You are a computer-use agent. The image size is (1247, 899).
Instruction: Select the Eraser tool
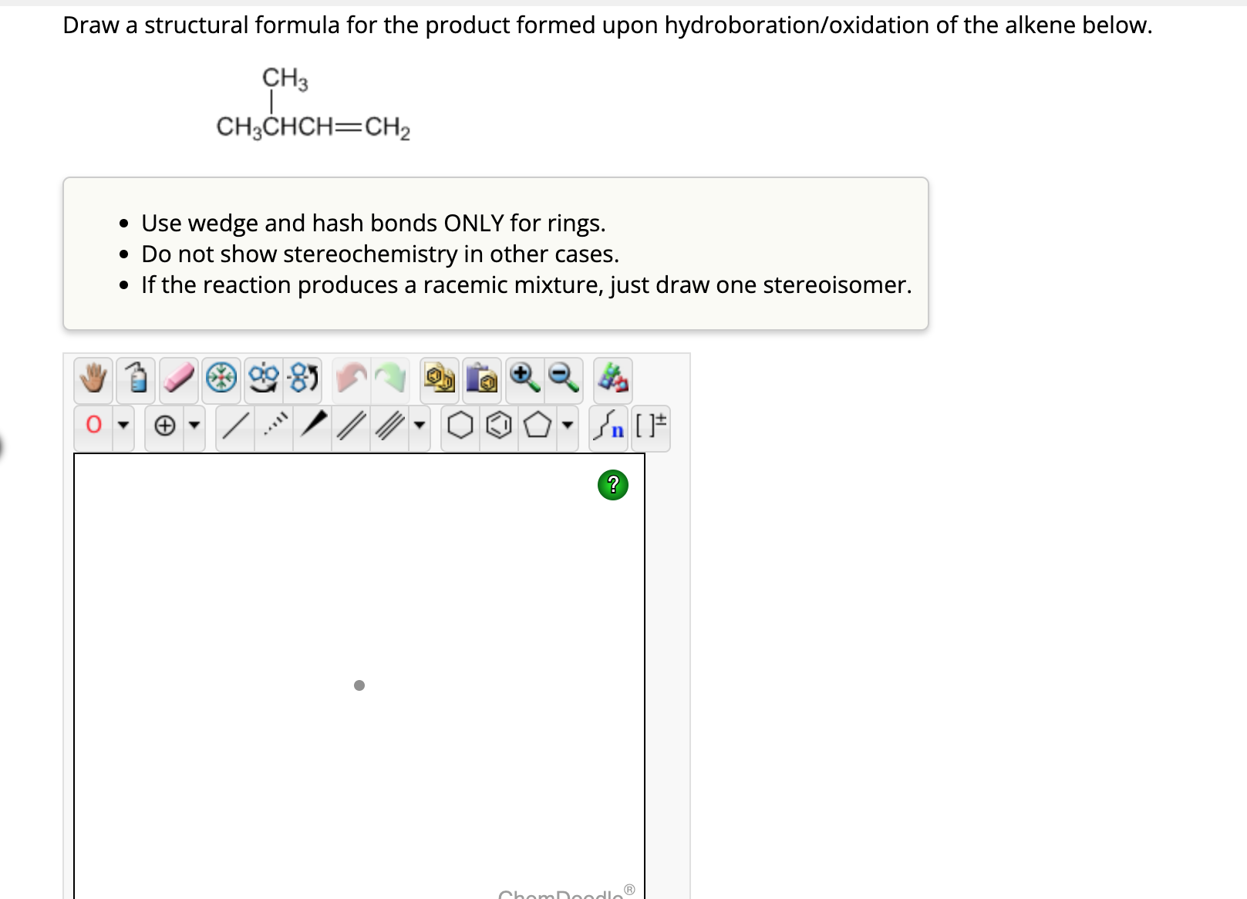tap(177, 378)
